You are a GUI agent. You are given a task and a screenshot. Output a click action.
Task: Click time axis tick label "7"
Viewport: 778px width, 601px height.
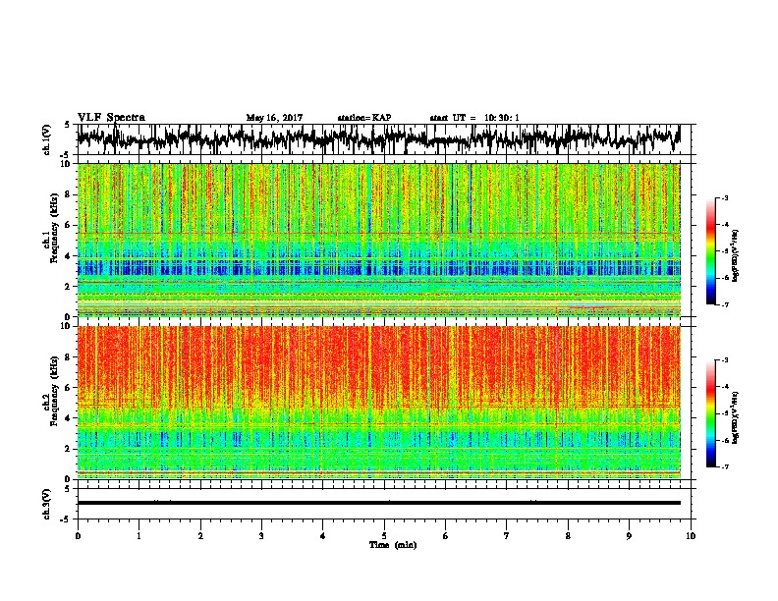point(507,536)
